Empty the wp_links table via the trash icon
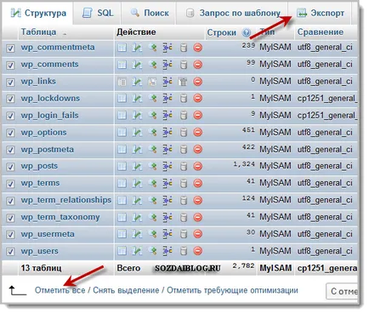 [184, 82]
